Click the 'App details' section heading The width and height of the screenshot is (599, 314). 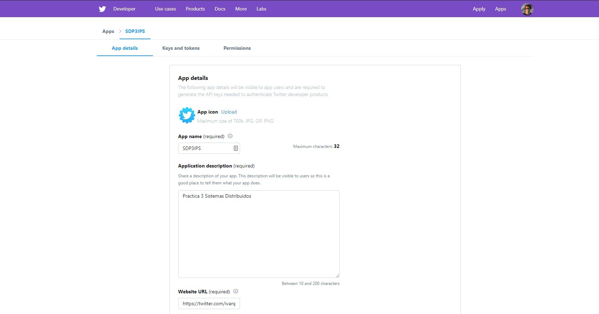(193, 78)
